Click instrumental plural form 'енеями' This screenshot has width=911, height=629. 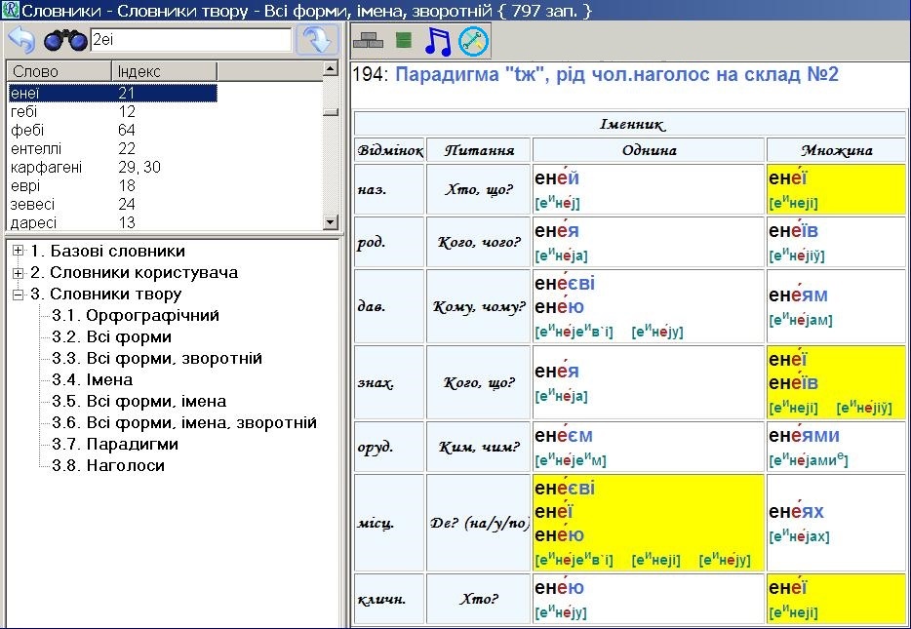pyautogui.click(x=804, y=435)
